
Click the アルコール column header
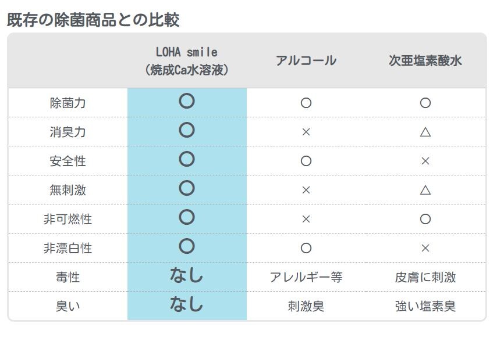(306, 61)
